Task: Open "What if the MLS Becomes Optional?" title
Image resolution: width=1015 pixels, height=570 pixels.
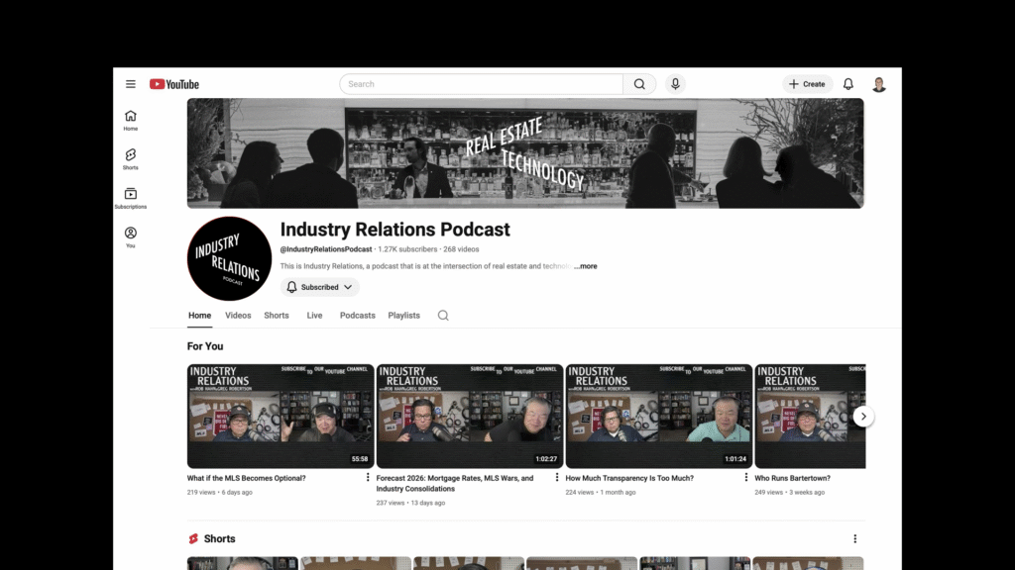Action: 247,478
